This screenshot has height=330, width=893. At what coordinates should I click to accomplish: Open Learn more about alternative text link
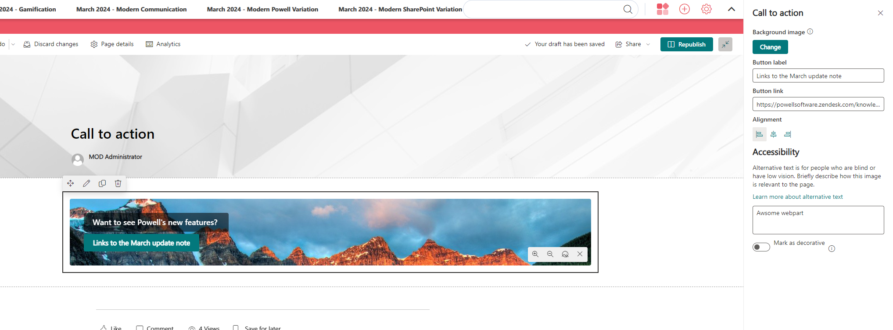pyautogui.click(x=797, y=197)
